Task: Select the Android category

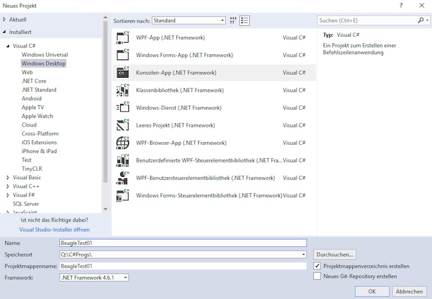Action: click(32, 98)
